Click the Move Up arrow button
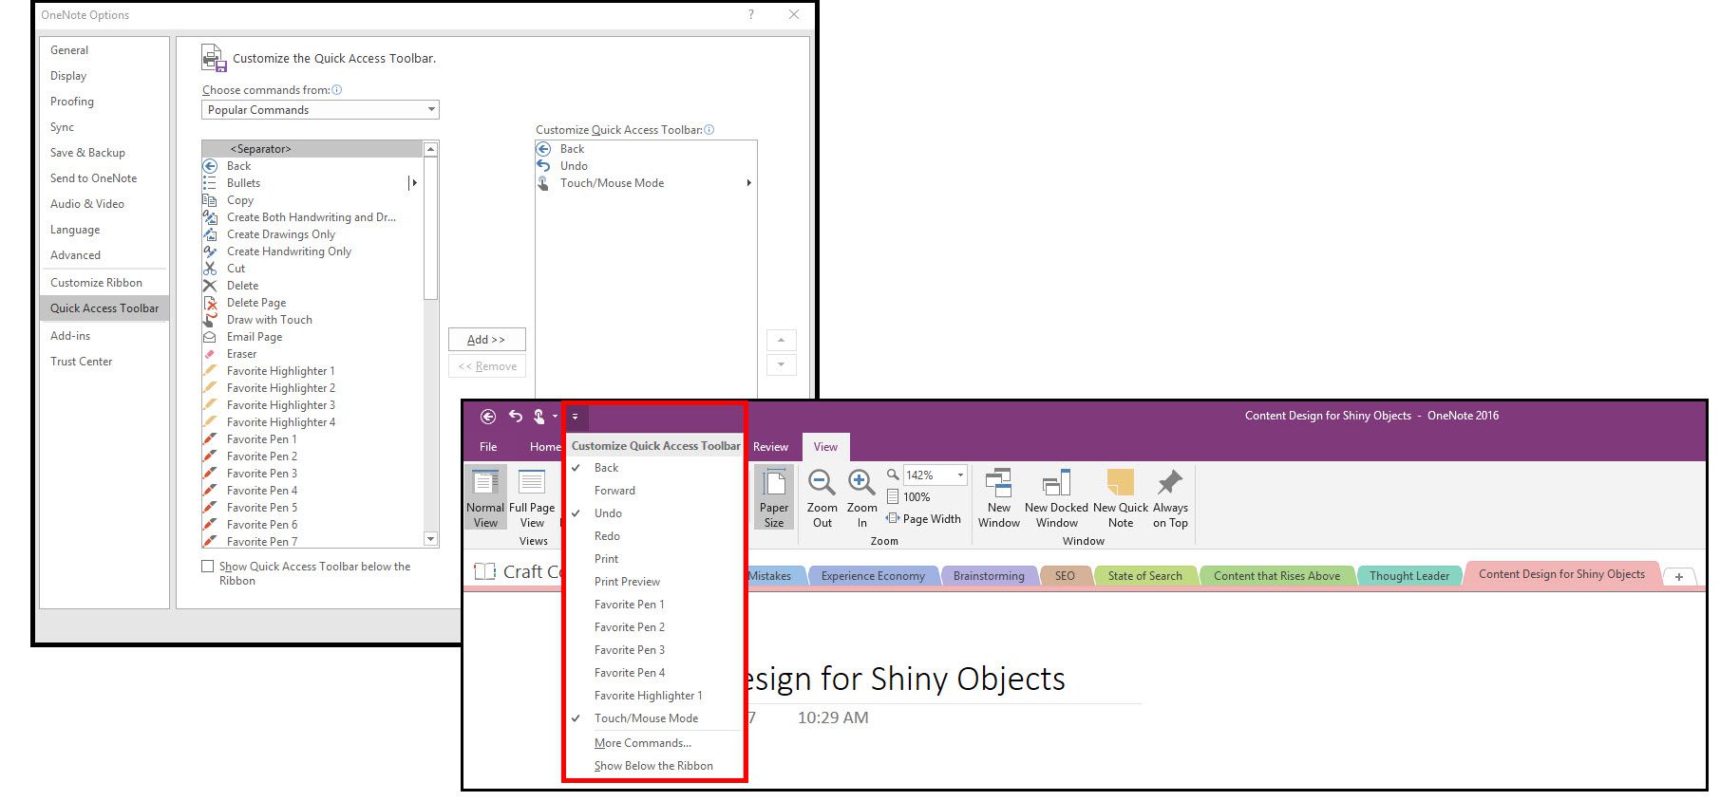Screen dimensions: 1720x801 pos(781,340)
